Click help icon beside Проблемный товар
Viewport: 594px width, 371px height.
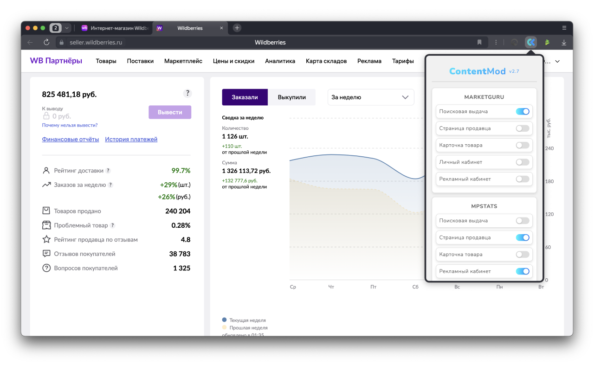point(112,225)
